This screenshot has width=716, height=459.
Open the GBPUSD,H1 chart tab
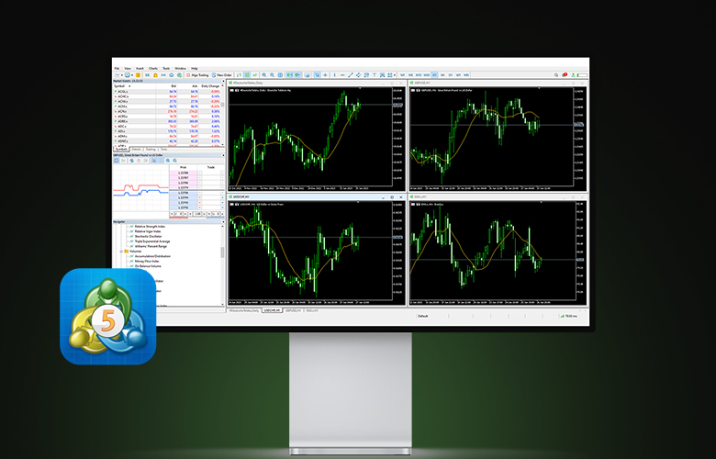tap(293, 310)
